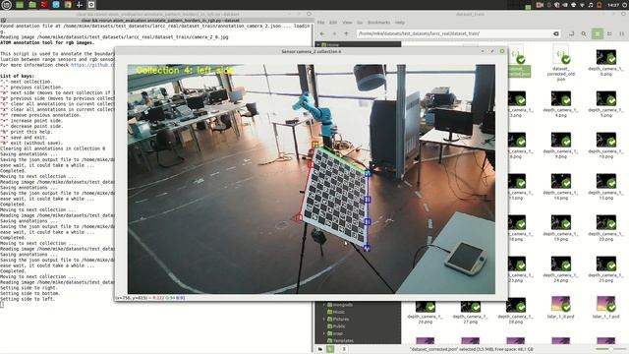Click the terminal tab menu icon
Image resolution: width=629 pixels, height=354 pixels.
(3, 20)
